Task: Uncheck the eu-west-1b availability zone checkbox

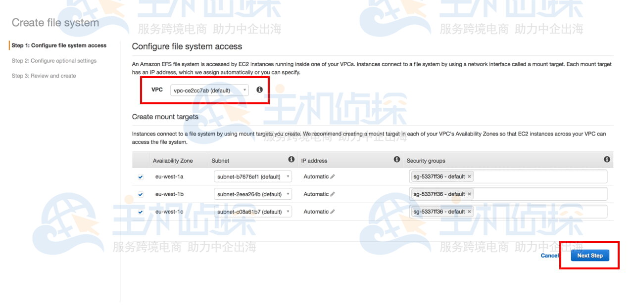Action: [x=141, y=194]
